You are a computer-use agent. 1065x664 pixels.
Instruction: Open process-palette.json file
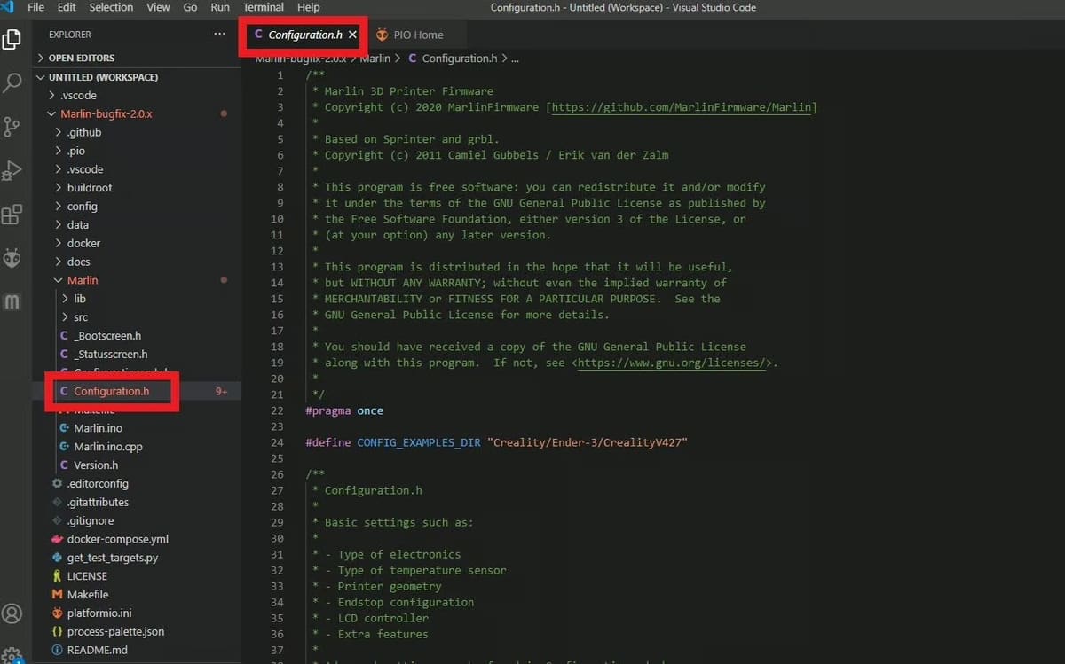115,632
